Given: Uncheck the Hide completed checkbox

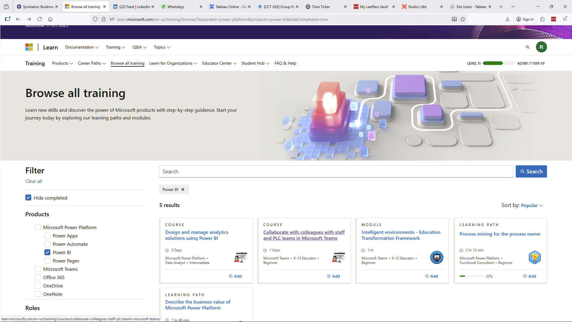Looking at the screenshot, I should click(28, 197).
